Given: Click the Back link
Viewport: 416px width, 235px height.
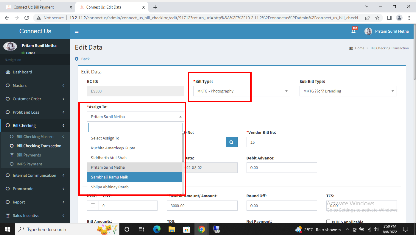Looking at the screenshot, I should coord(85,59).
